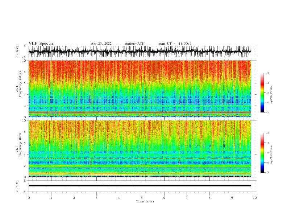Click time-axis tick label "9"
Screen dimensions: 287x222
point(232,198)
